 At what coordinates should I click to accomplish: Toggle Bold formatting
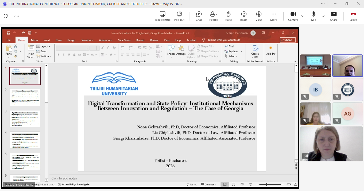58,55
